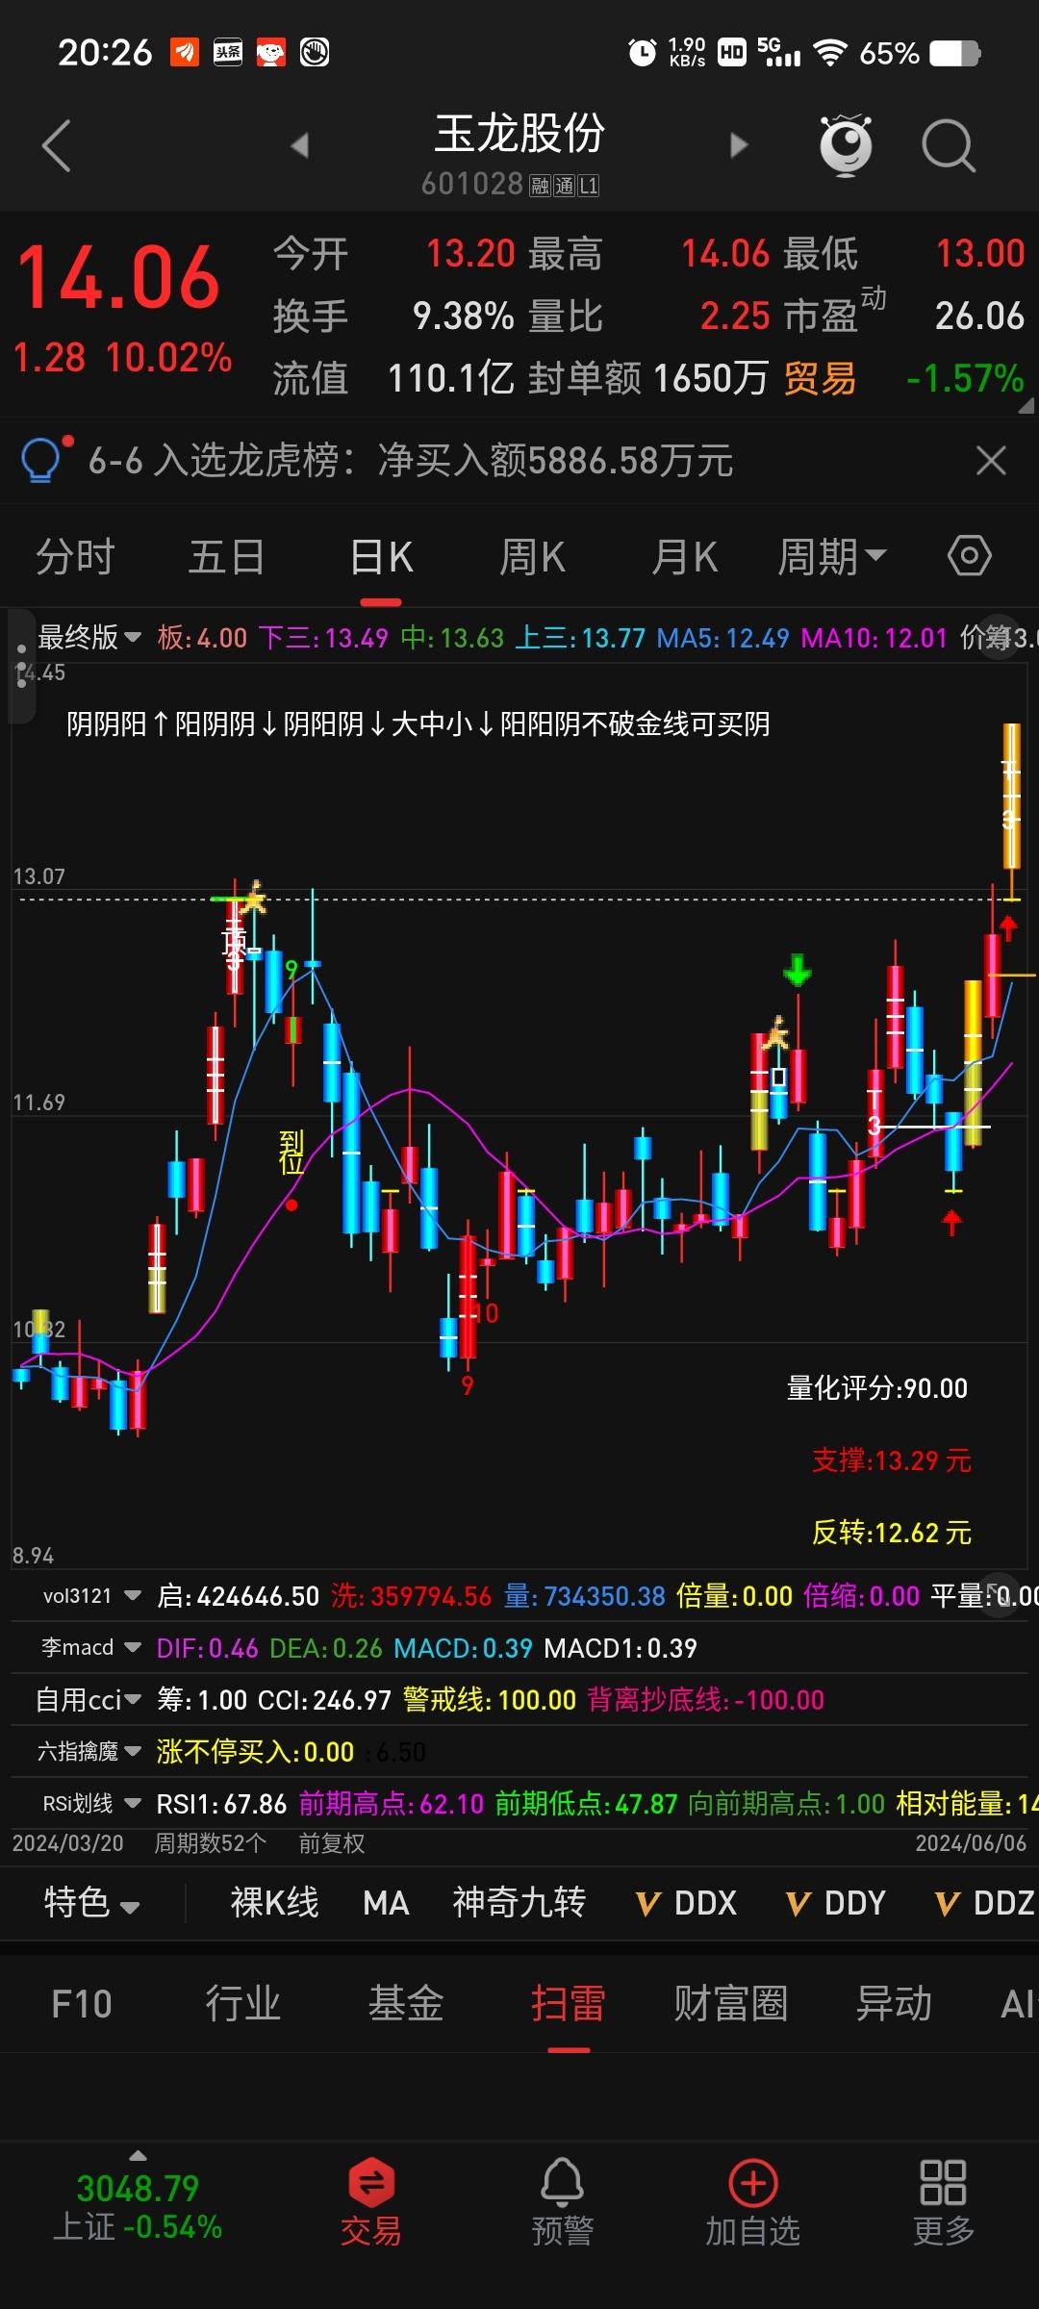Tap the 反转:12.62 元 label
Screen dimensions: 1039x2309
pyautogui.click(x=892, y=1533)
